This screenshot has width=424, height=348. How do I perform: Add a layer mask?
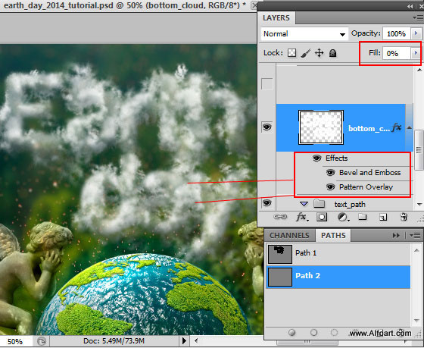322,217
